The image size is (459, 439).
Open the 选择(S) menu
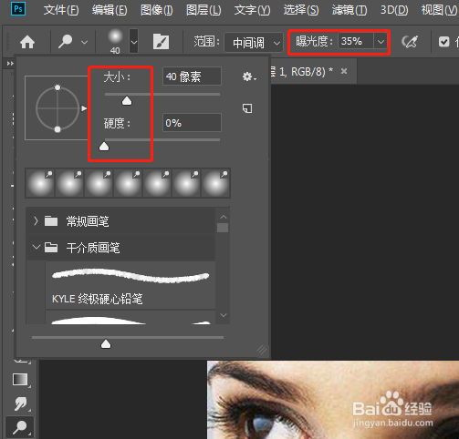[301, 10]
